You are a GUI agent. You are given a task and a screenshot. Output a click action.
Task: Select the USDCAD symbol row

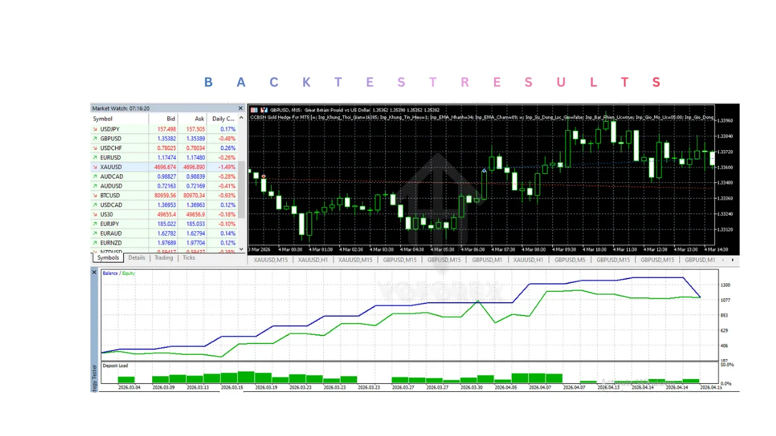[x=164, y=205]
